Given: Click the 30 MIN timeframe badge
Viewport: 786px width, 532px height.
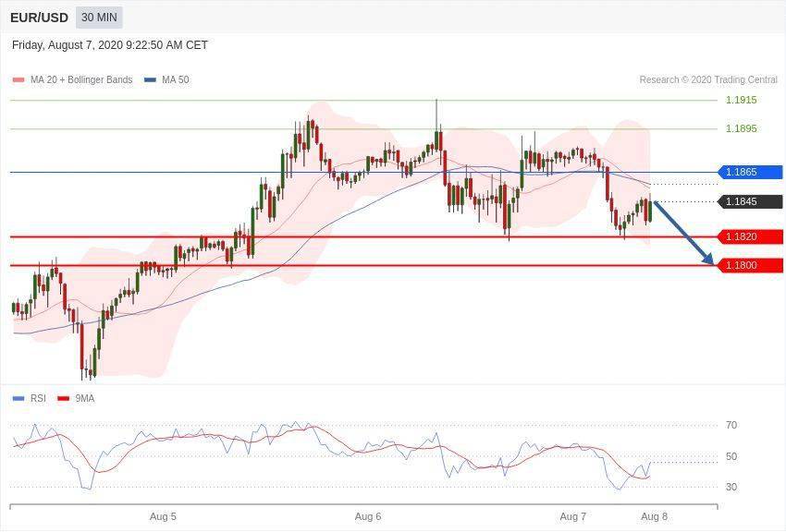Looking at the screenshot, I should (x=98, y=18).
